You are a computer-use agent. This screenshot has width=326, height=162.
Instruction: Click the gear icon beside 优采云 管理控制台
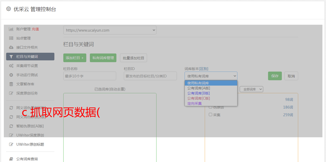(x=8, y=9)
